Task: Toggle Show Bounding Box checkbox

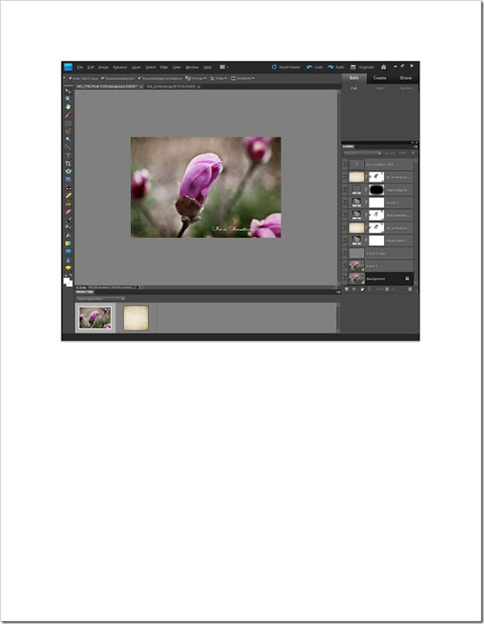Action: 103,79
